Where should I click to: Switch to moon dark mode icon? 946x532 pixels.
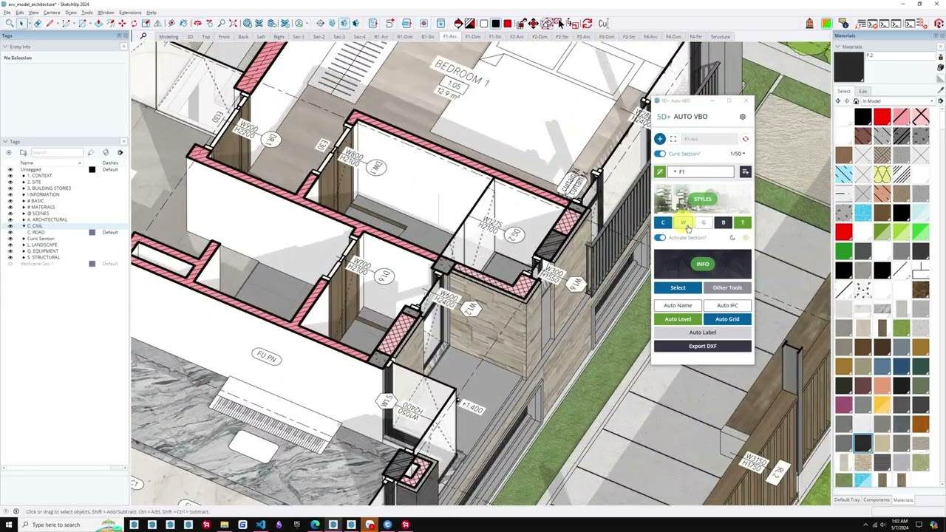(732, 237)
